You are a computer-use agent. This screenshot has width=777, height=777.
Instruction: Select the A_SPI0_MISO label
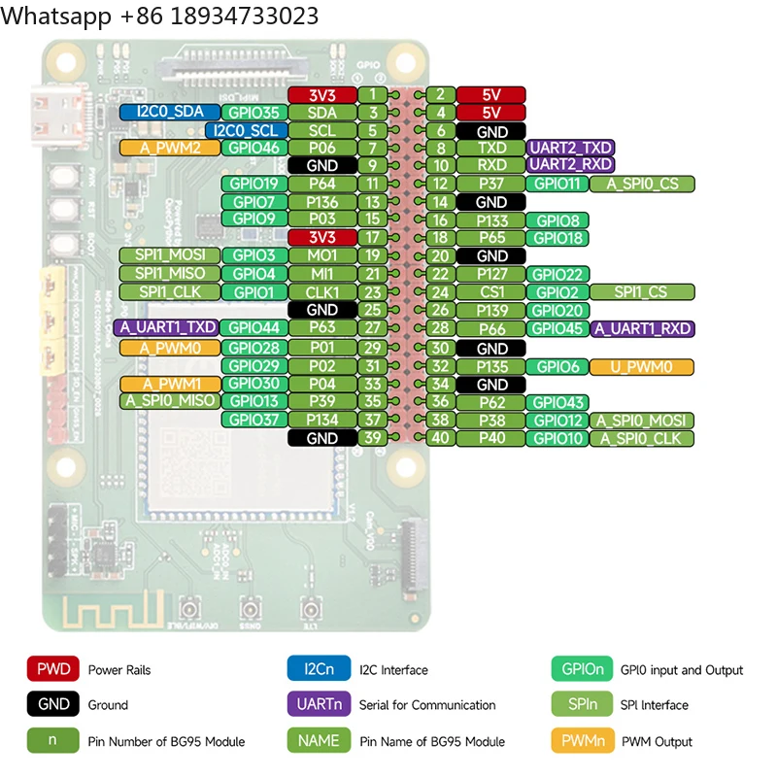click(170, 401)
